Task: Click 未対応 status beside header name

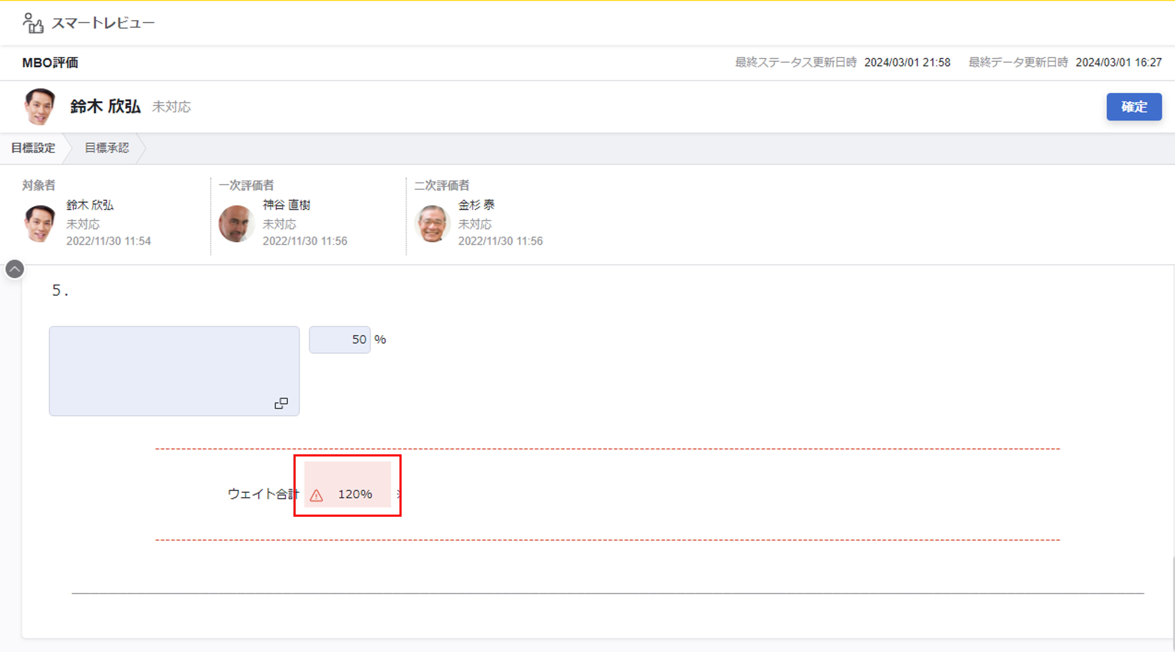Action: pyautogui.click(x=171, y=107)
